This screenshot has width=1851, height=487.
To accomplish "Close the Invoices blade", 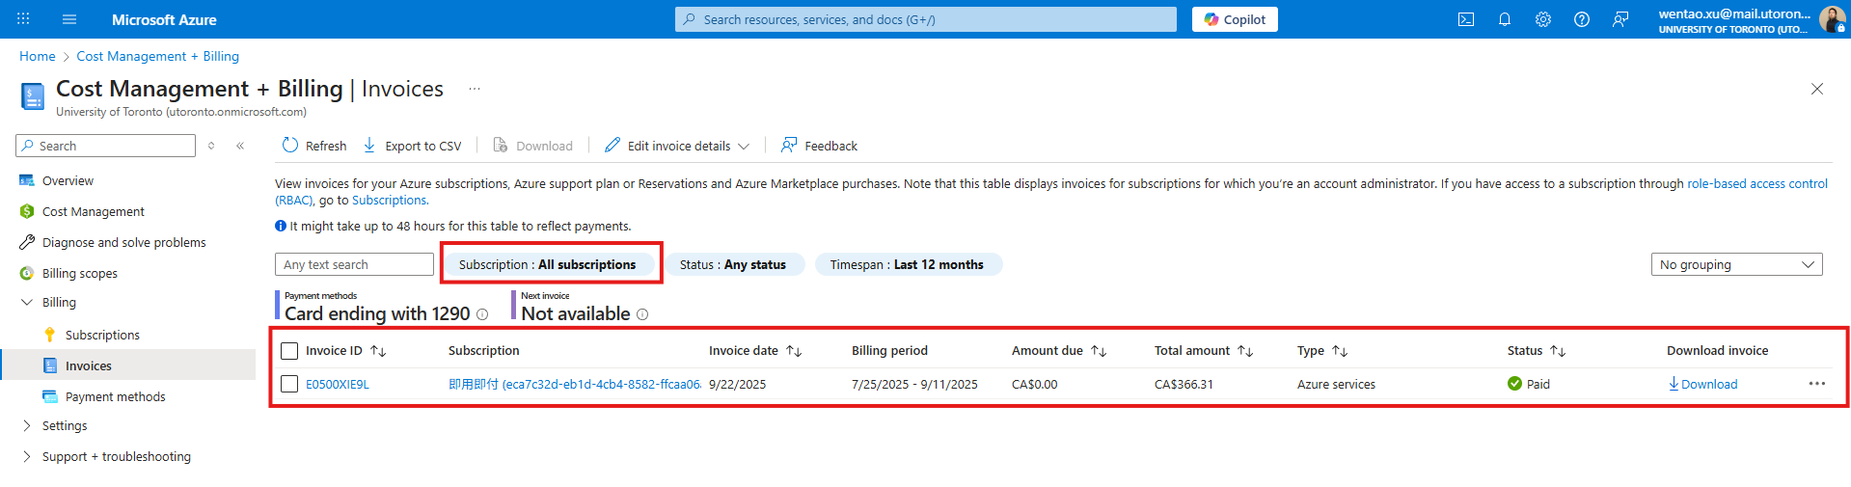I will 1817,89.
